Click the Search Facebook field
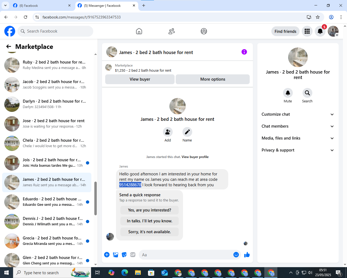 pos(55,31)
